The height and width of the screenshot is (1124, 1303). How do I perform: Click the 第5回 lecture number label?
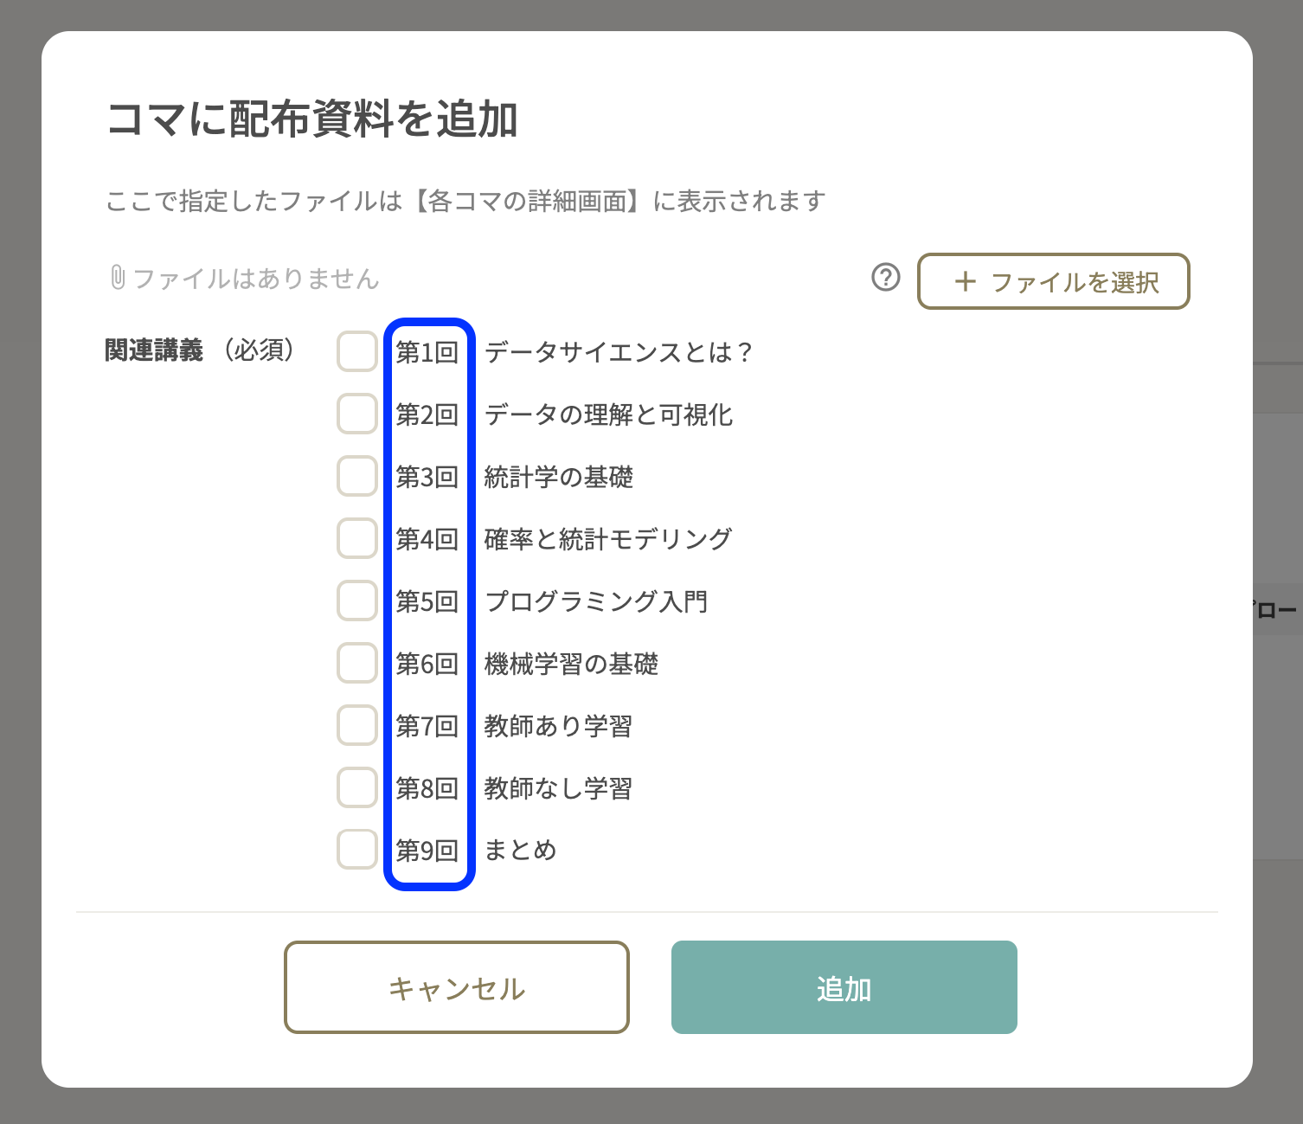(x=427, y=601)
